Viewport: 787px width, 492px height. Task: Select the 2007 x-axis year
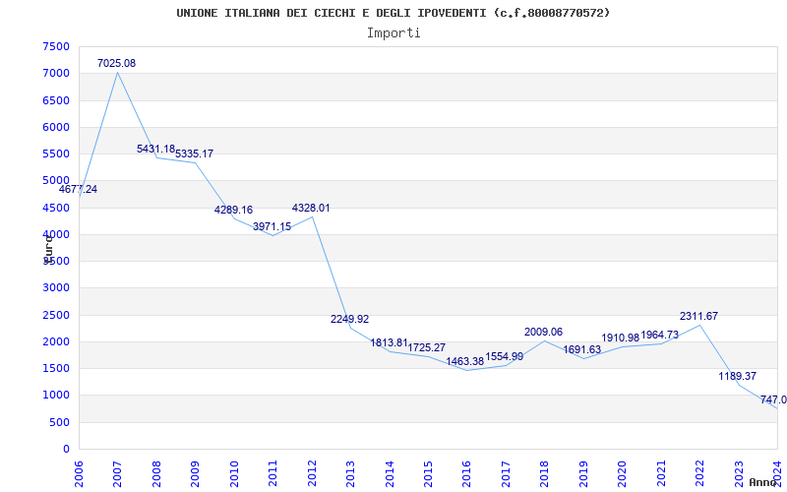coord(117,473)
